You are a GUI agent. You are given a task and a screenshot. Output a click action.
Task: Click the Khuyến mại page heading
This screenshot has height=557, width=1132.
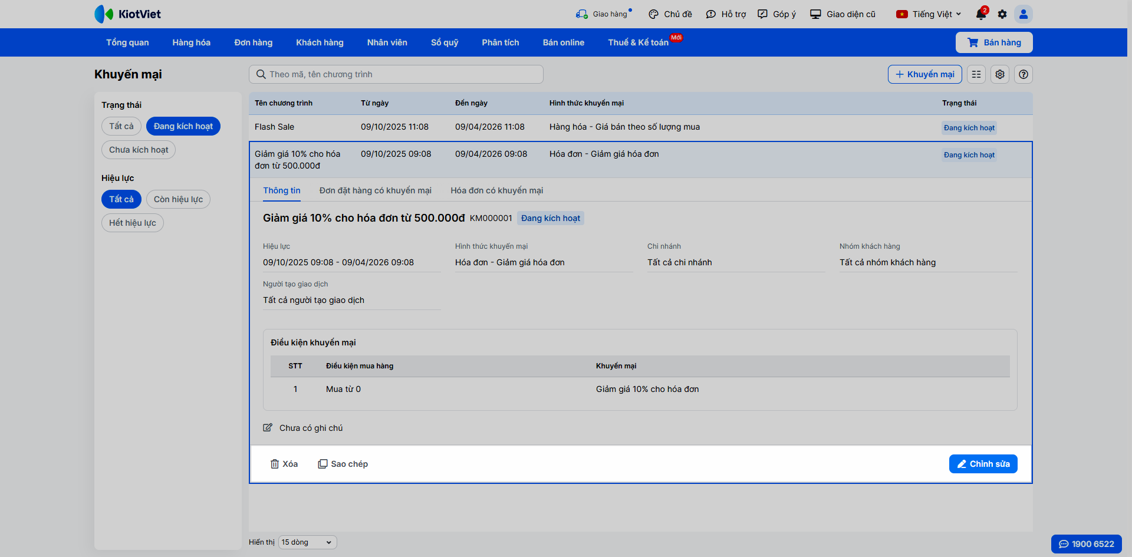pos(128,74)
